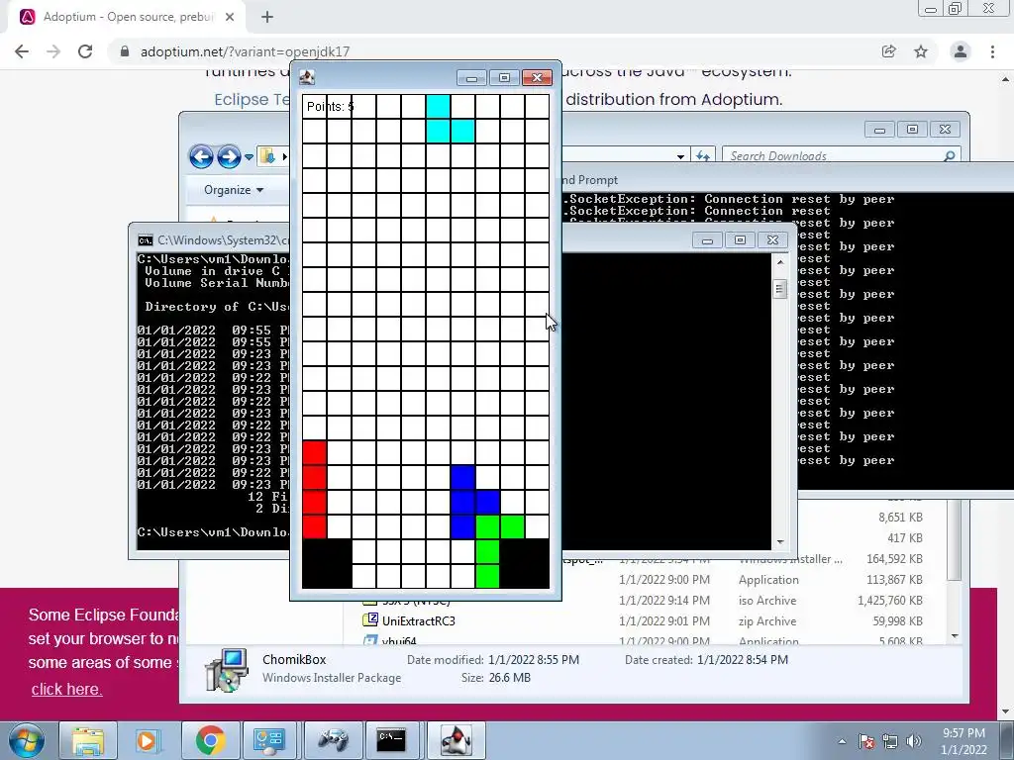Screen dimensions: 1014x760
Task: Launch Windows Media Player from taskbar
Action: pyautogui.click(x=148, y=740)
